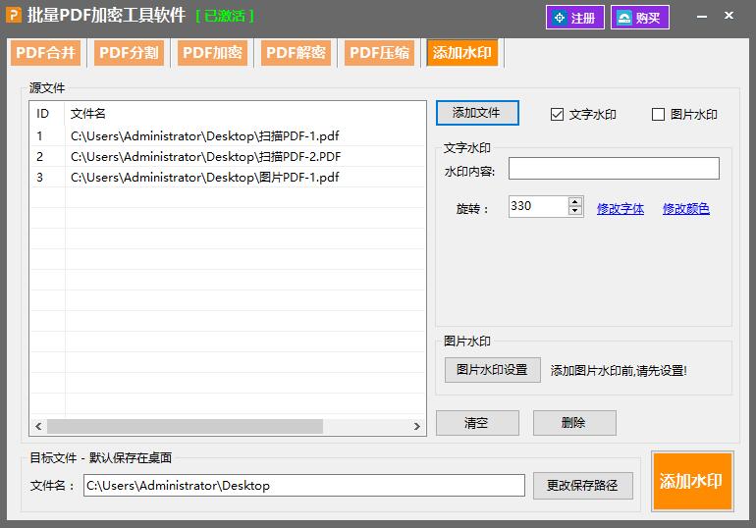
Task: Click the 更改保存路径 button
Action: 582,486
